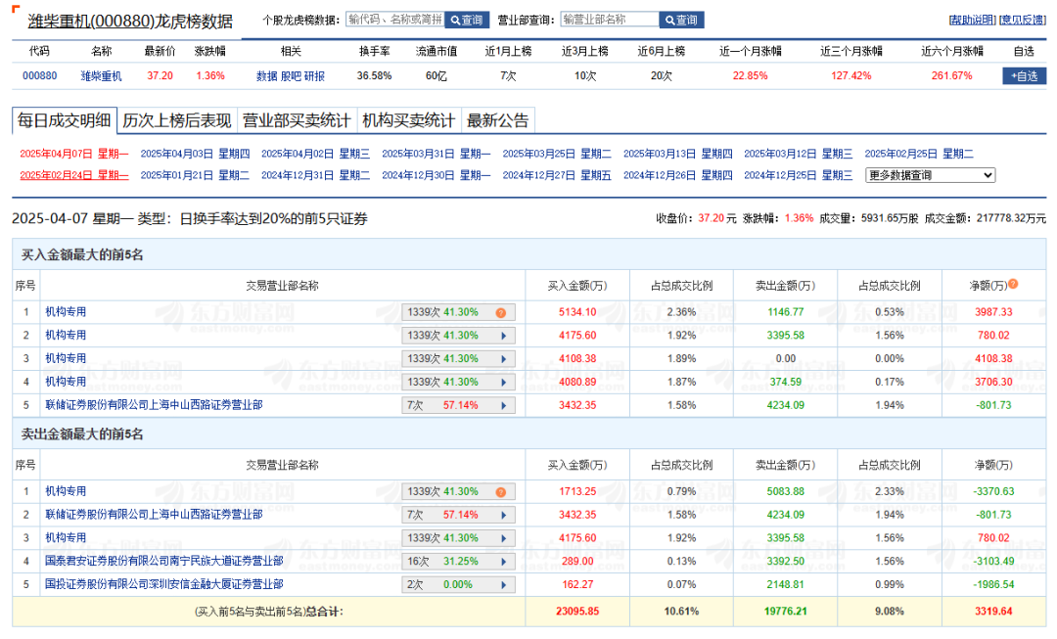Click the 营业部查询 search 查询 button

pyautogui.click(x=680, y=20)
